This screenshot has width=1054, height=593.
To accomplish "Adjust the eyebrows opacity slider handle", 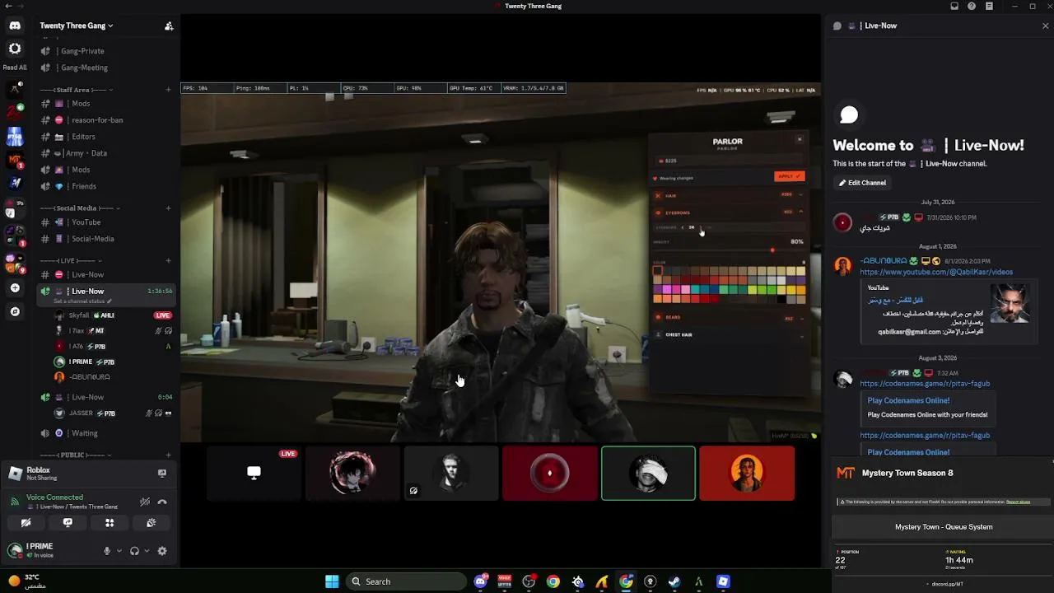I will click(772, 250).
